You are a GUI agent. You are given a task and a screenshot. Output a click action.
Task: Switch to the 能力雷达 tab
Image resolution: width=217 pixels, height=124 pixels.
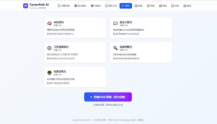[80, 6]
